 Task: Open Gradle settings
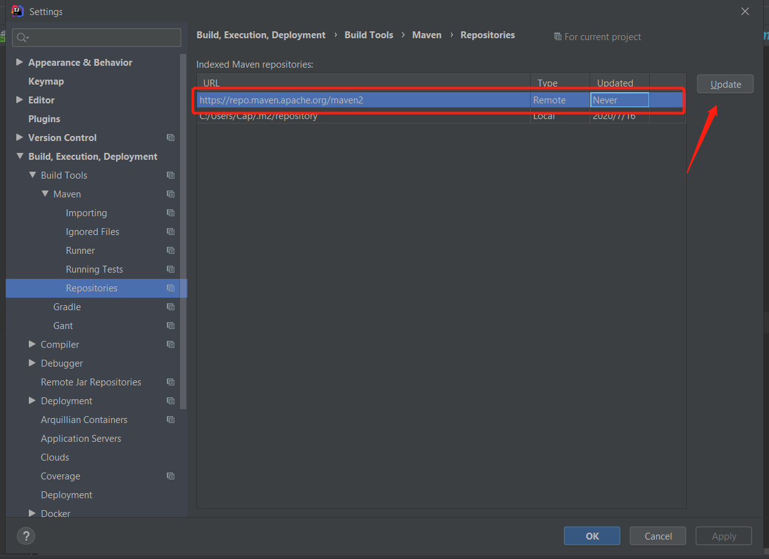tap(67, 307)
